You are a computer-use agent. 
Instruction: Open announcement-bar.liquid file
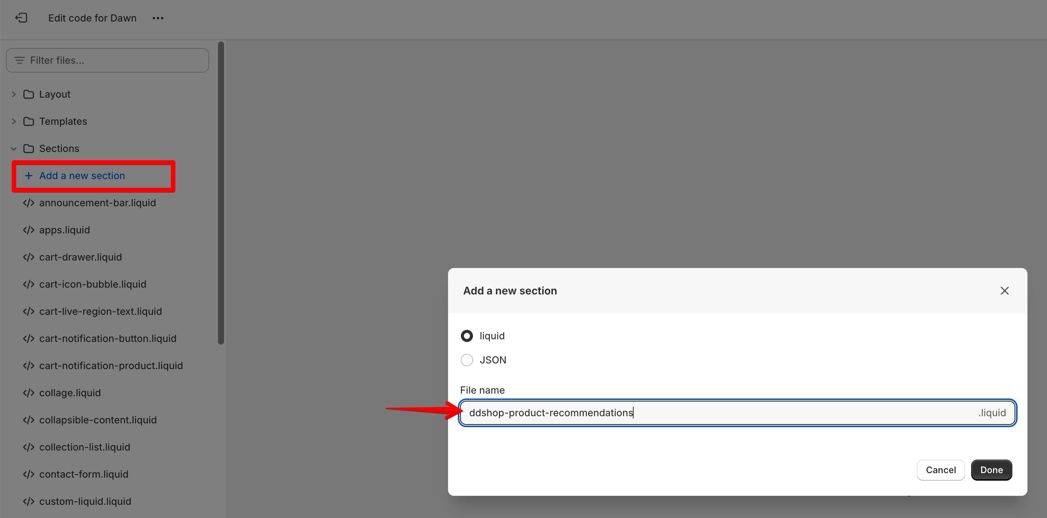pos(98,203)
